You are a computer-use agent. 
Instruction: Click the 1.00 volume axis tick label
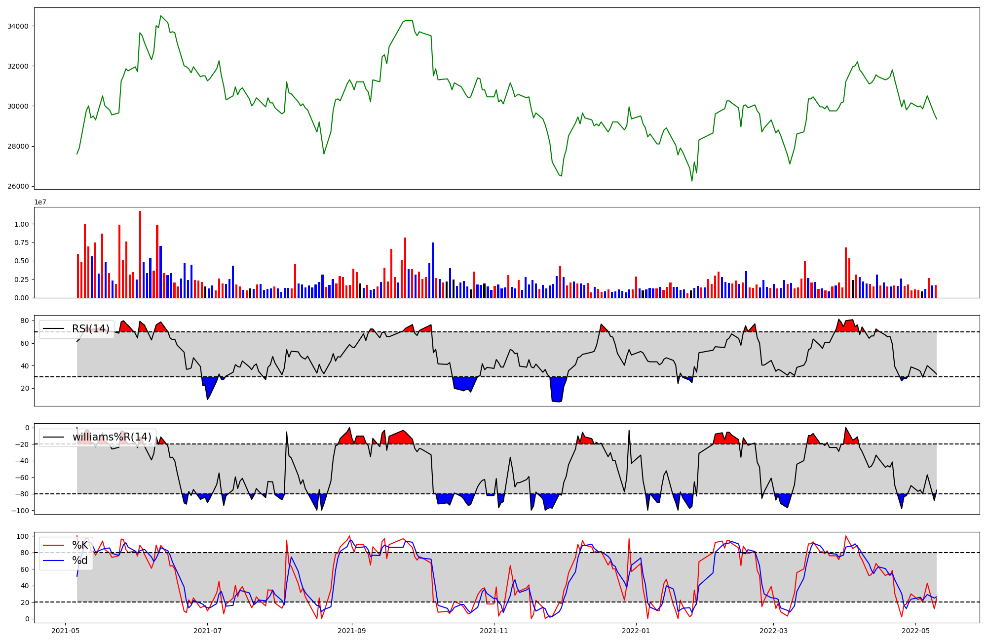click(22, 224)
